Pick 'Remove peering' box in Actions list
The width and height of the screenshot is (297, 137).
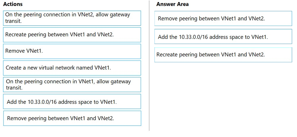coord(72,118)
